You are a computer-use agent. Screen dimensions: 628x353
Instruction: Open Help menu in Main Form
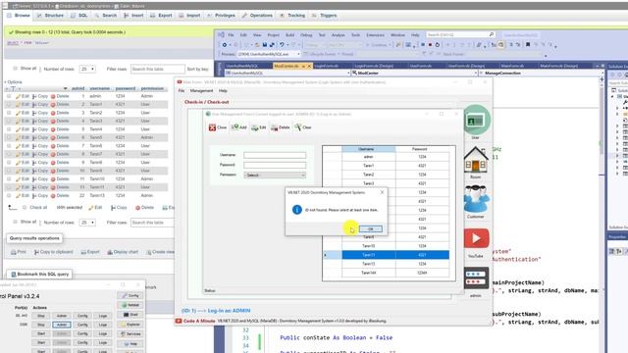coord(223,91)
